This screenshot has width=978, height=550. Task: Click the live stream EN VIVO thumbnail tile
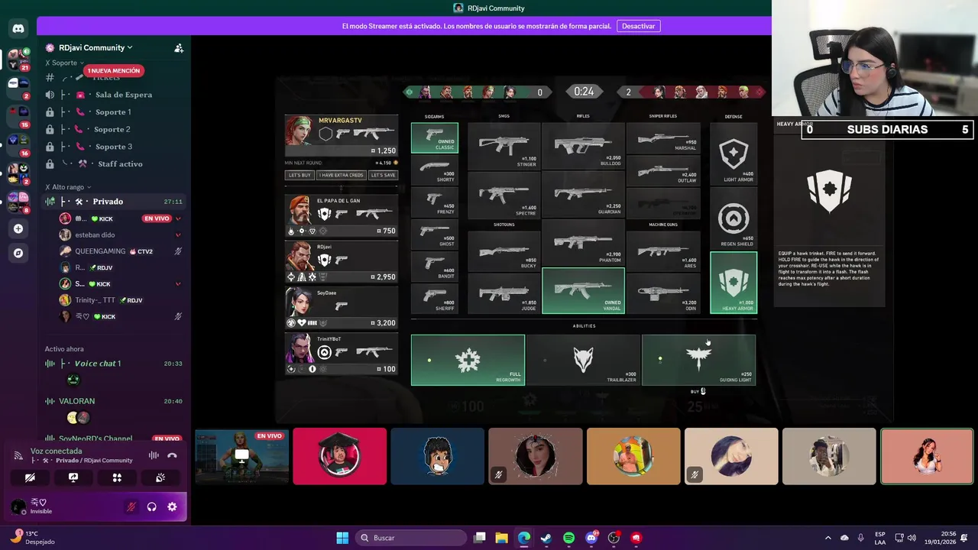[241, 456]
